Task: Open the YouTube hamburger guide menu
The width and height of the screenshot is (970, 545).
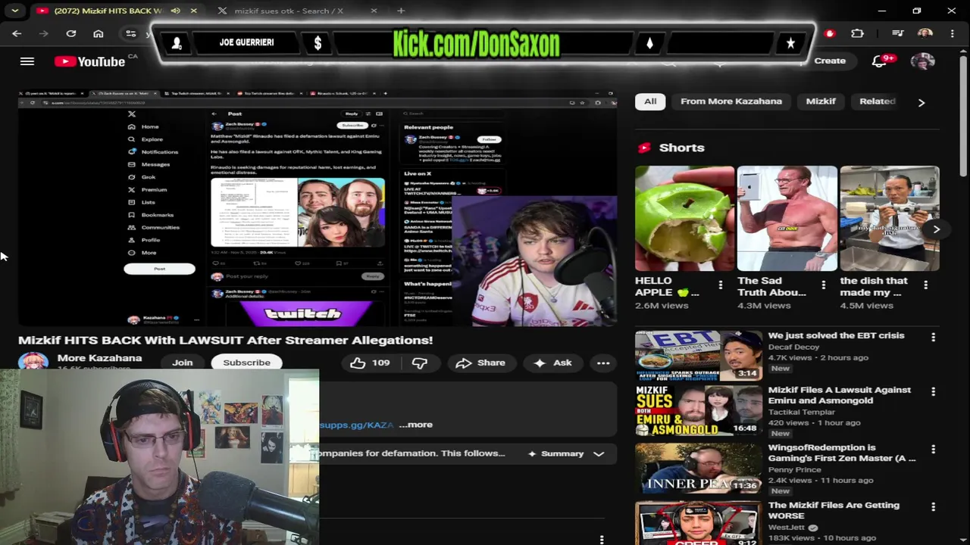Action: (27, 61)
